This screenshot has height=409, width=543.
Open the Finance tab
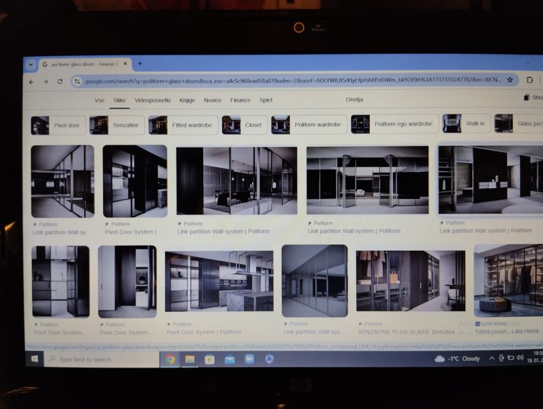[x=240, y=100]
